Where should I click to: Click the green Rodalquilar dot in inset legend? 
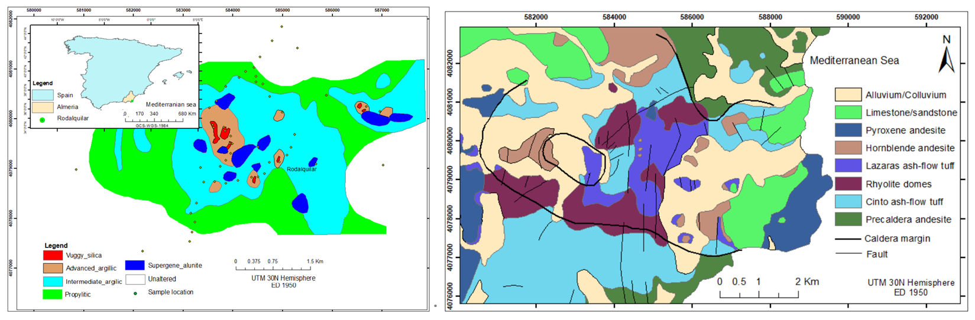tap(42, 119)
